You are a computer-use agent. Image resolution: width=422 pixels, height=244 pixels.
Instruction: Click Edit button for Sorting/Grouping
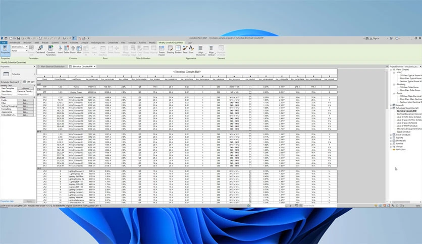[25, 106]
